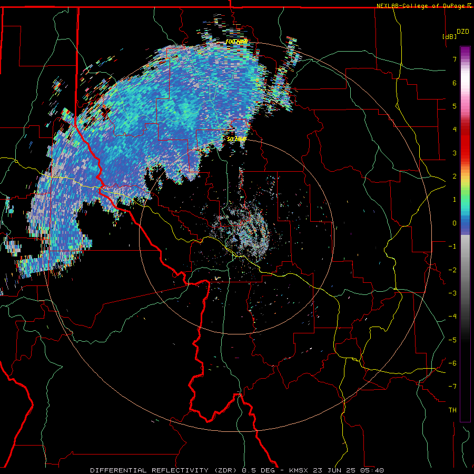Image resolution: width=474 pixels, height=474 pixels.
Task: Click the 0 value on color scale
Action: point(455,223)
